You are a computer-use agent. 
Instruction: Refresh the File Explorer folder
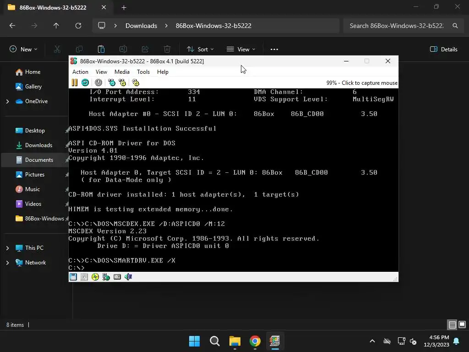(78, 26)
